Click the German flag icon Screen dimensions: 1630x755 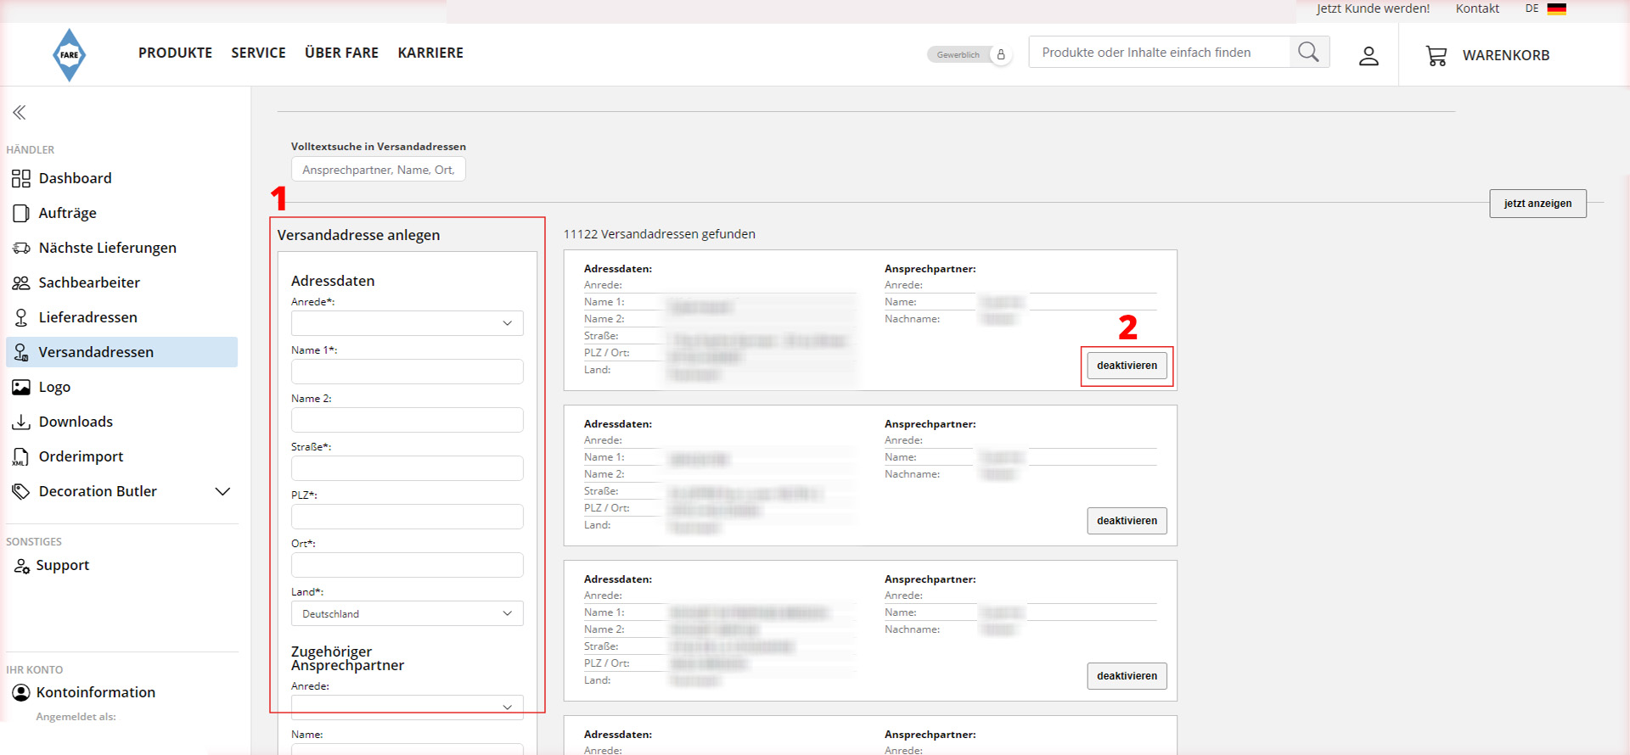click(1556, 8)
